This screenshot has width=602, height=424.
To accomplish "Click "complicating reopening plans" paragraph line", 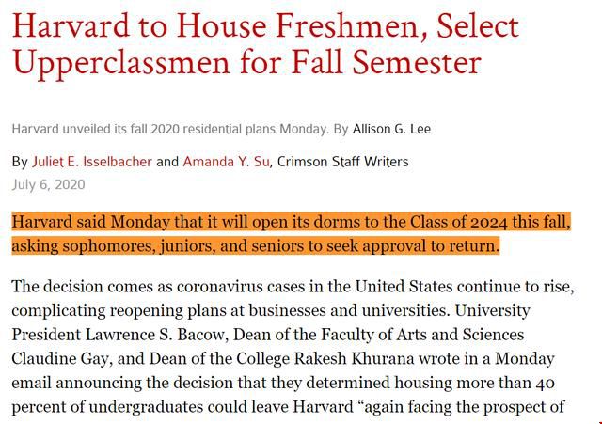I will tap(271, 310).
